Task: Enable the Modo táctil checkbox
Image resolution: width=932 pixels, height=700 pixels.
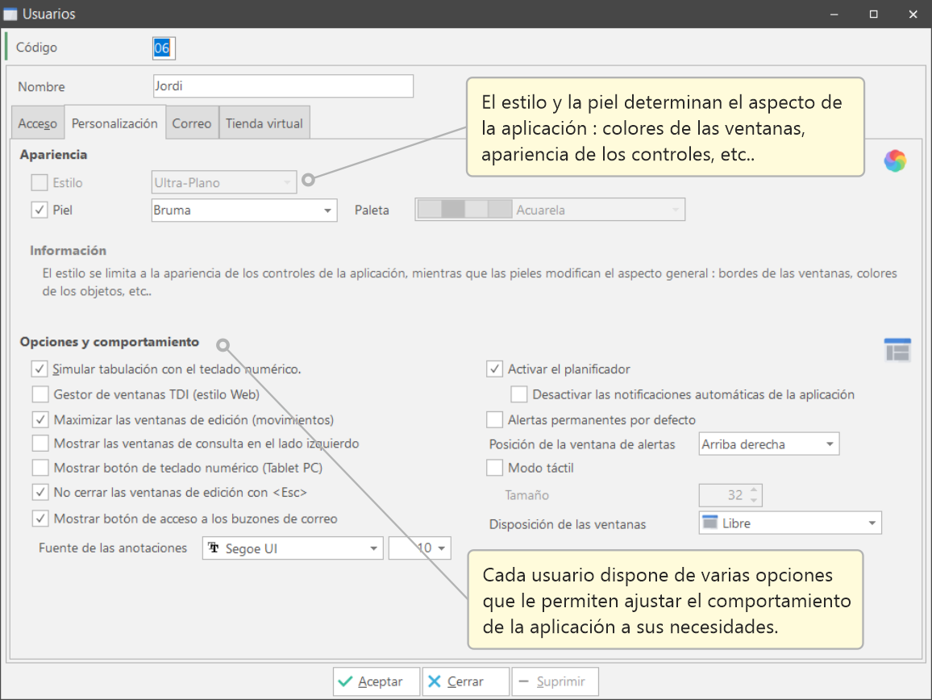Action: (x=494, y=468)
